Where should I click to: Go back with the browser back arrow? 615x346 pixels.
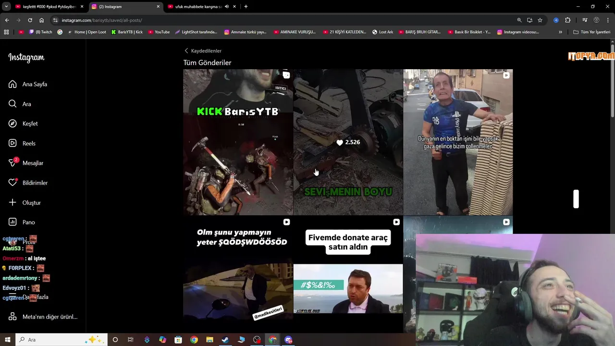click(x=7, y=20)
